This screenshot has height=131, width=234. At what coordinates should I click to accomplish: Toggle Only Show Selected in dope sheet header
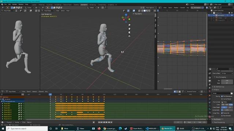pos(175,92)
